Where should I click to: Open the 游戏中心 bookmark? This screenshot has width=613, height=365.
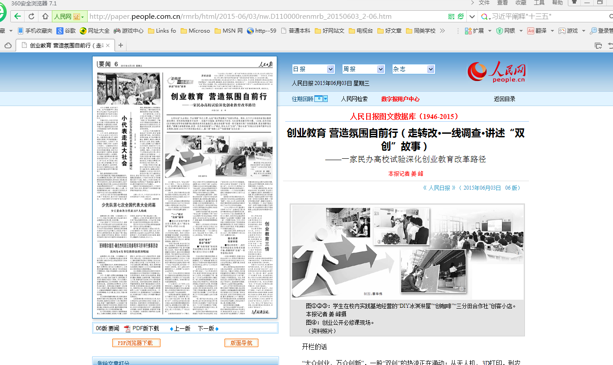pyautogui.click(x=129, y=31)
